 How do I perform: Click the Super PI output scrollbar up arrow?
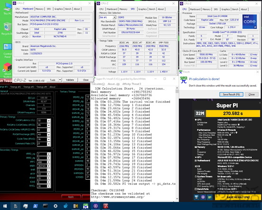[x=177, y=88]
